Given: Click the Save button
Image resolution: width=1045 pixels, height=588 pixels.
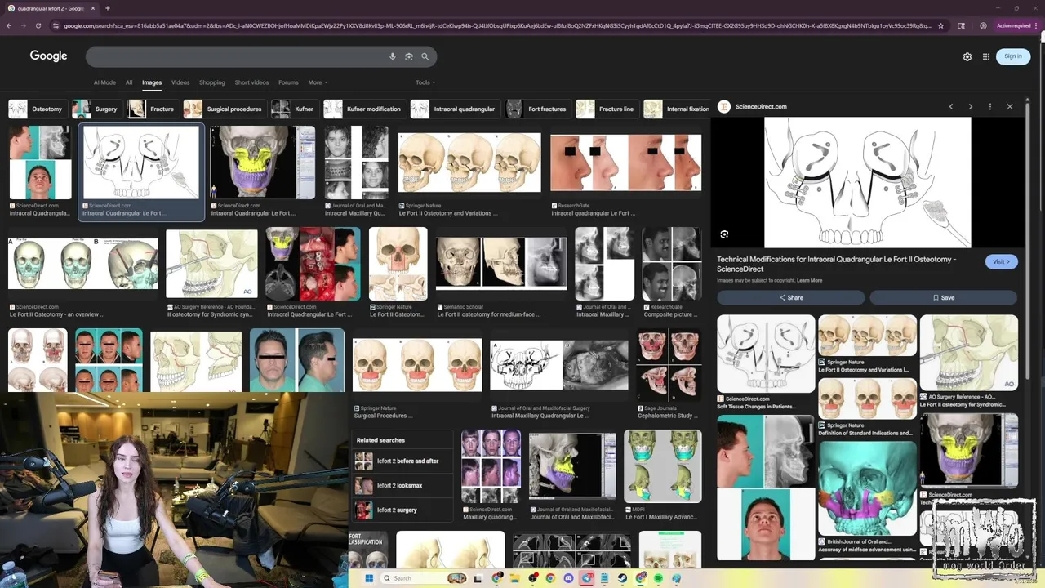Looking at the screenshot, I should [x=943, y=298].
